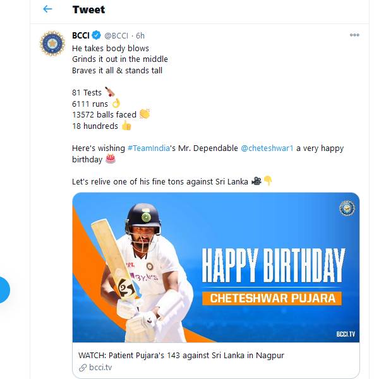
Task: Open the tweet's more options ellipsis menu
Action: (354, 35)
